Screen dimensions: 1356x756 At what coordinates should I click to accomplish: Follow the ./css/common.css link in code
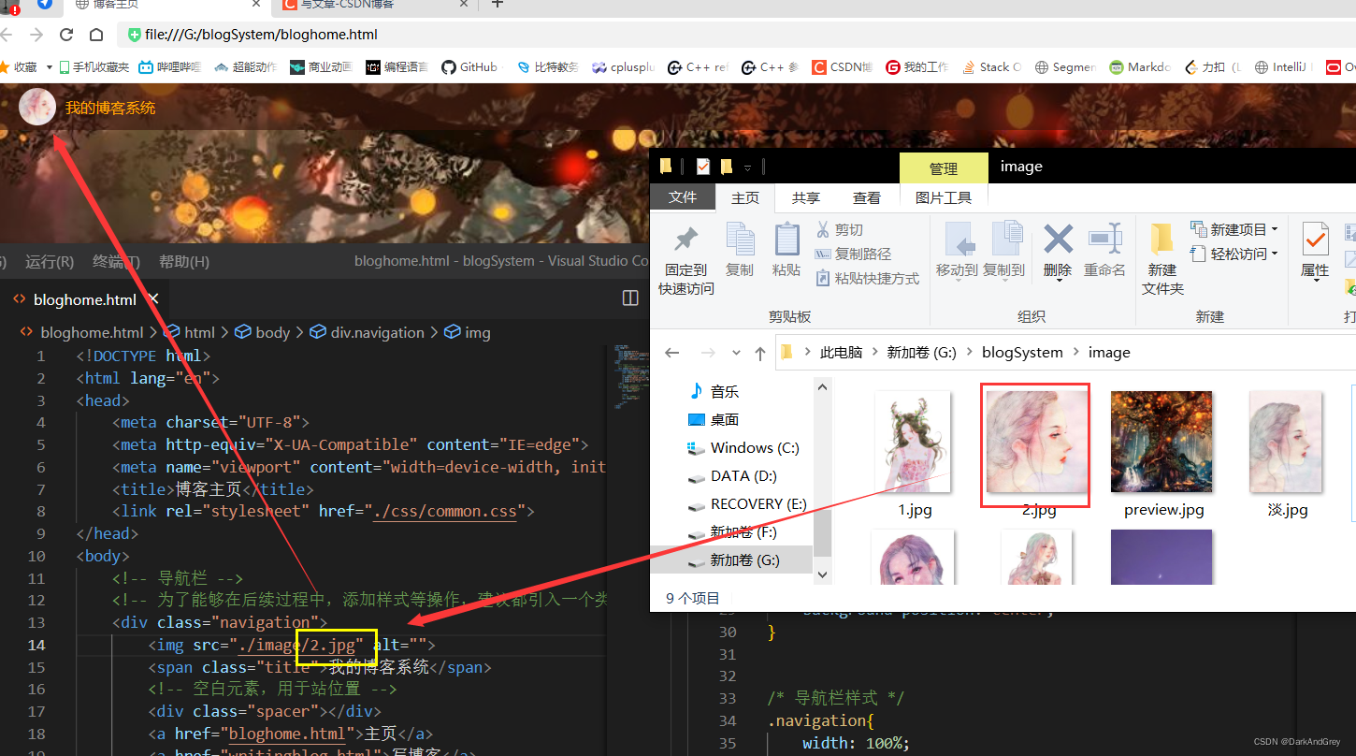pos(445,512)
